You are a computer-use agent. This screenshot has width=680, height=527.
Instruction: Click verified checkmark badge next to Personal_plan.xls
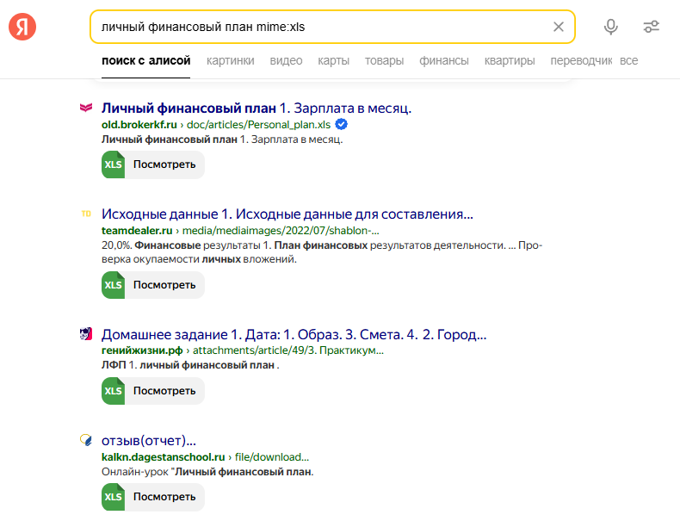coord(342,125)
